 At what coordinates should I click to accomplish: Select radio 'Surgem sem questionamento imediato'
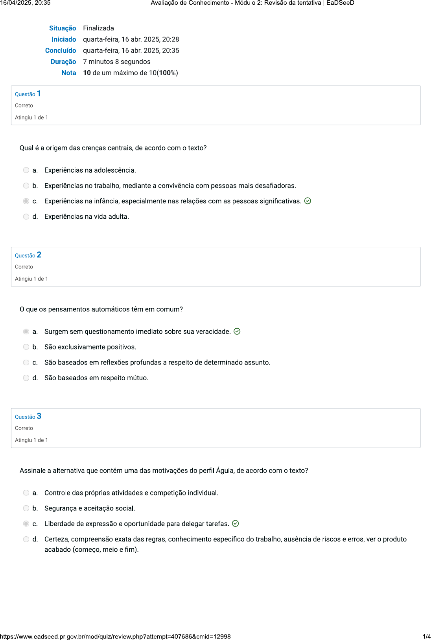(26, 331)
